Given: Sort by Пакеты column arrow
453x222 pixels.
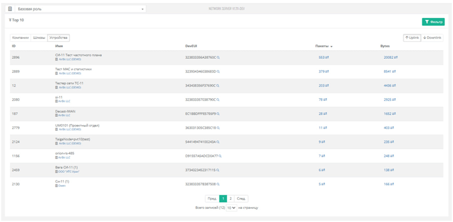Looking at the screenshot, I should click(332, 47).
